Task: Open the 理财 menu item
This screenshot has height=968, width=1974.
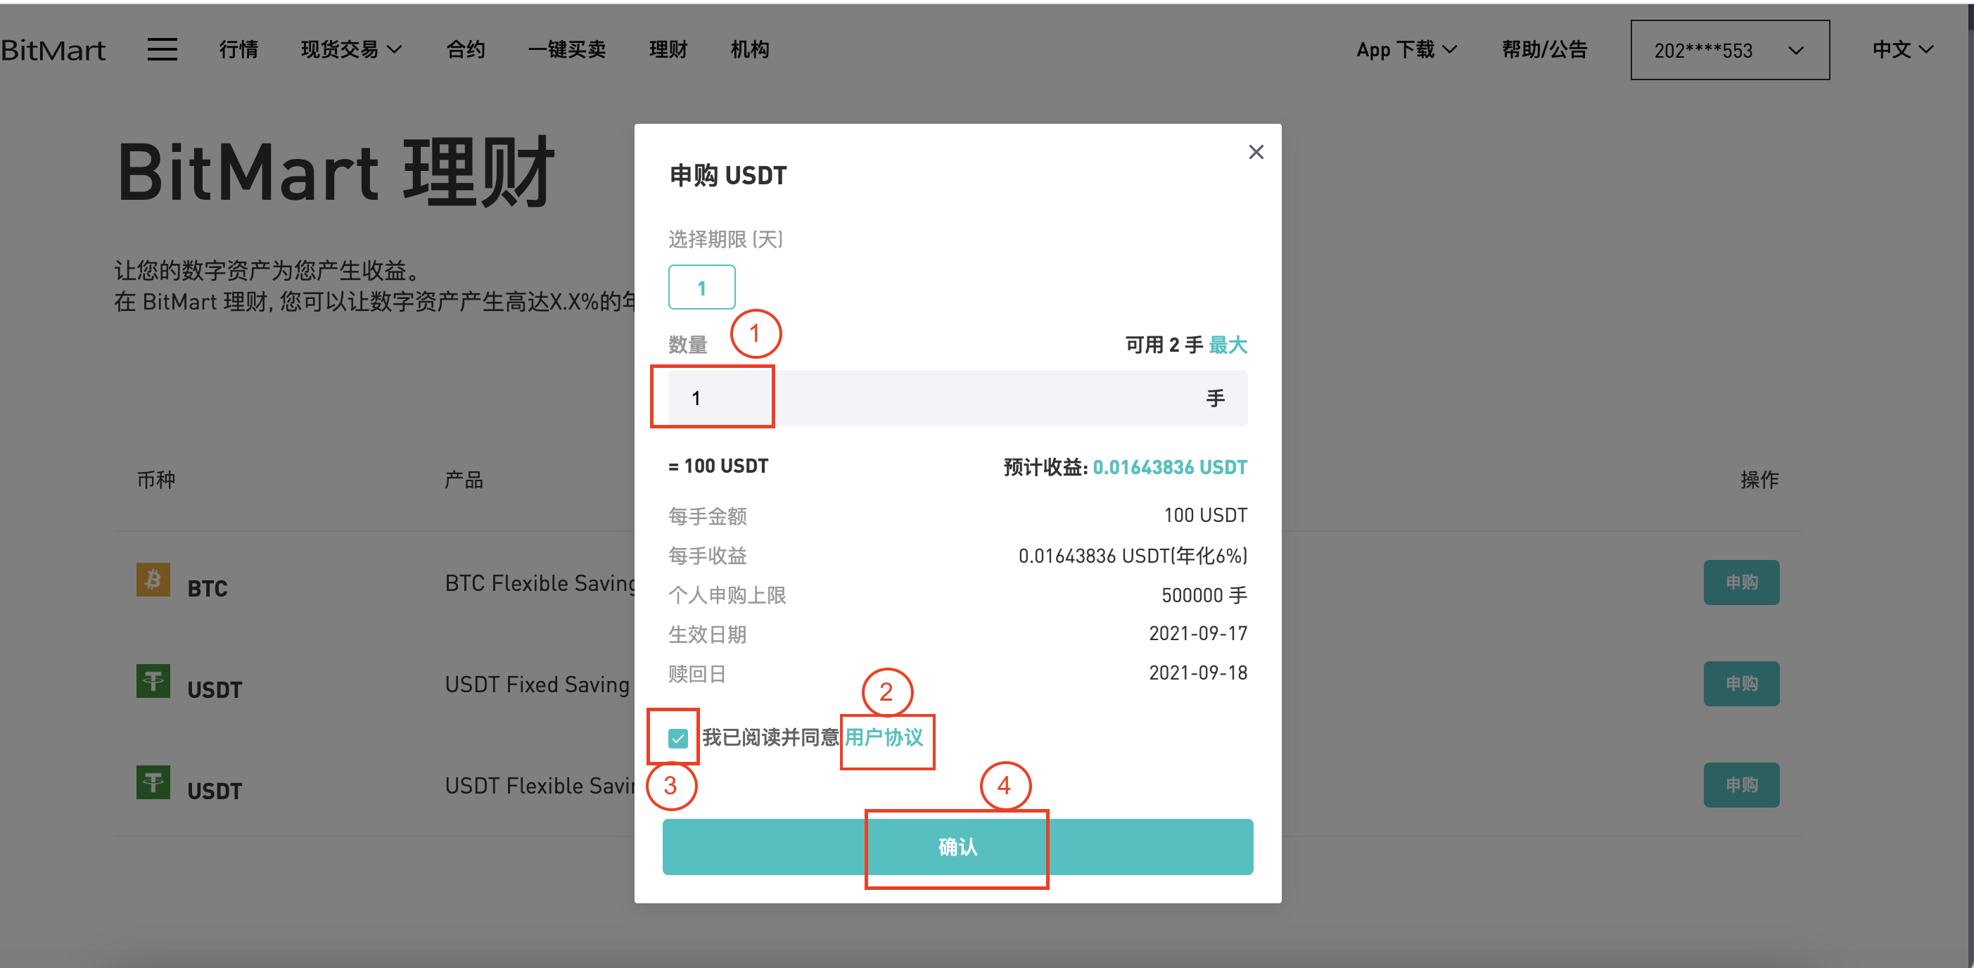Action: [x=668, y=50]
